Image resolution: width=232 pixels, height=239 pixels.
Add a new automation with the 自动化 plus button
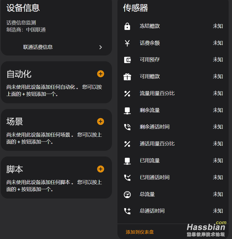(x=101, y=74)
